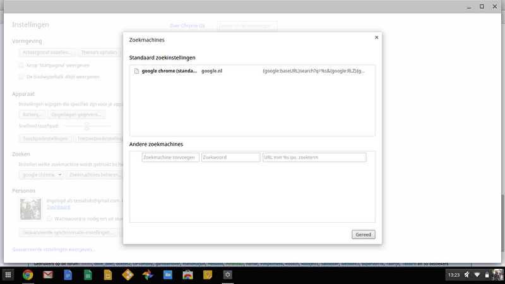The width and height of the screenshot is (505, 284).
Task: Click the touchpad speed slider
Action: pyautogui.click(x=86, y=126)
